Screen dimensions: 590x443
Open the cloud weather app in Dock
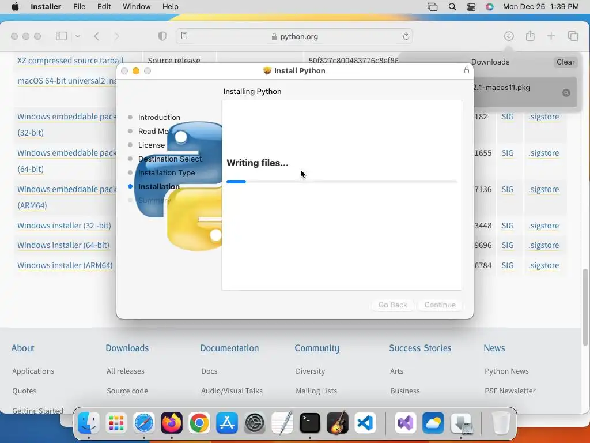coord(433,423)
